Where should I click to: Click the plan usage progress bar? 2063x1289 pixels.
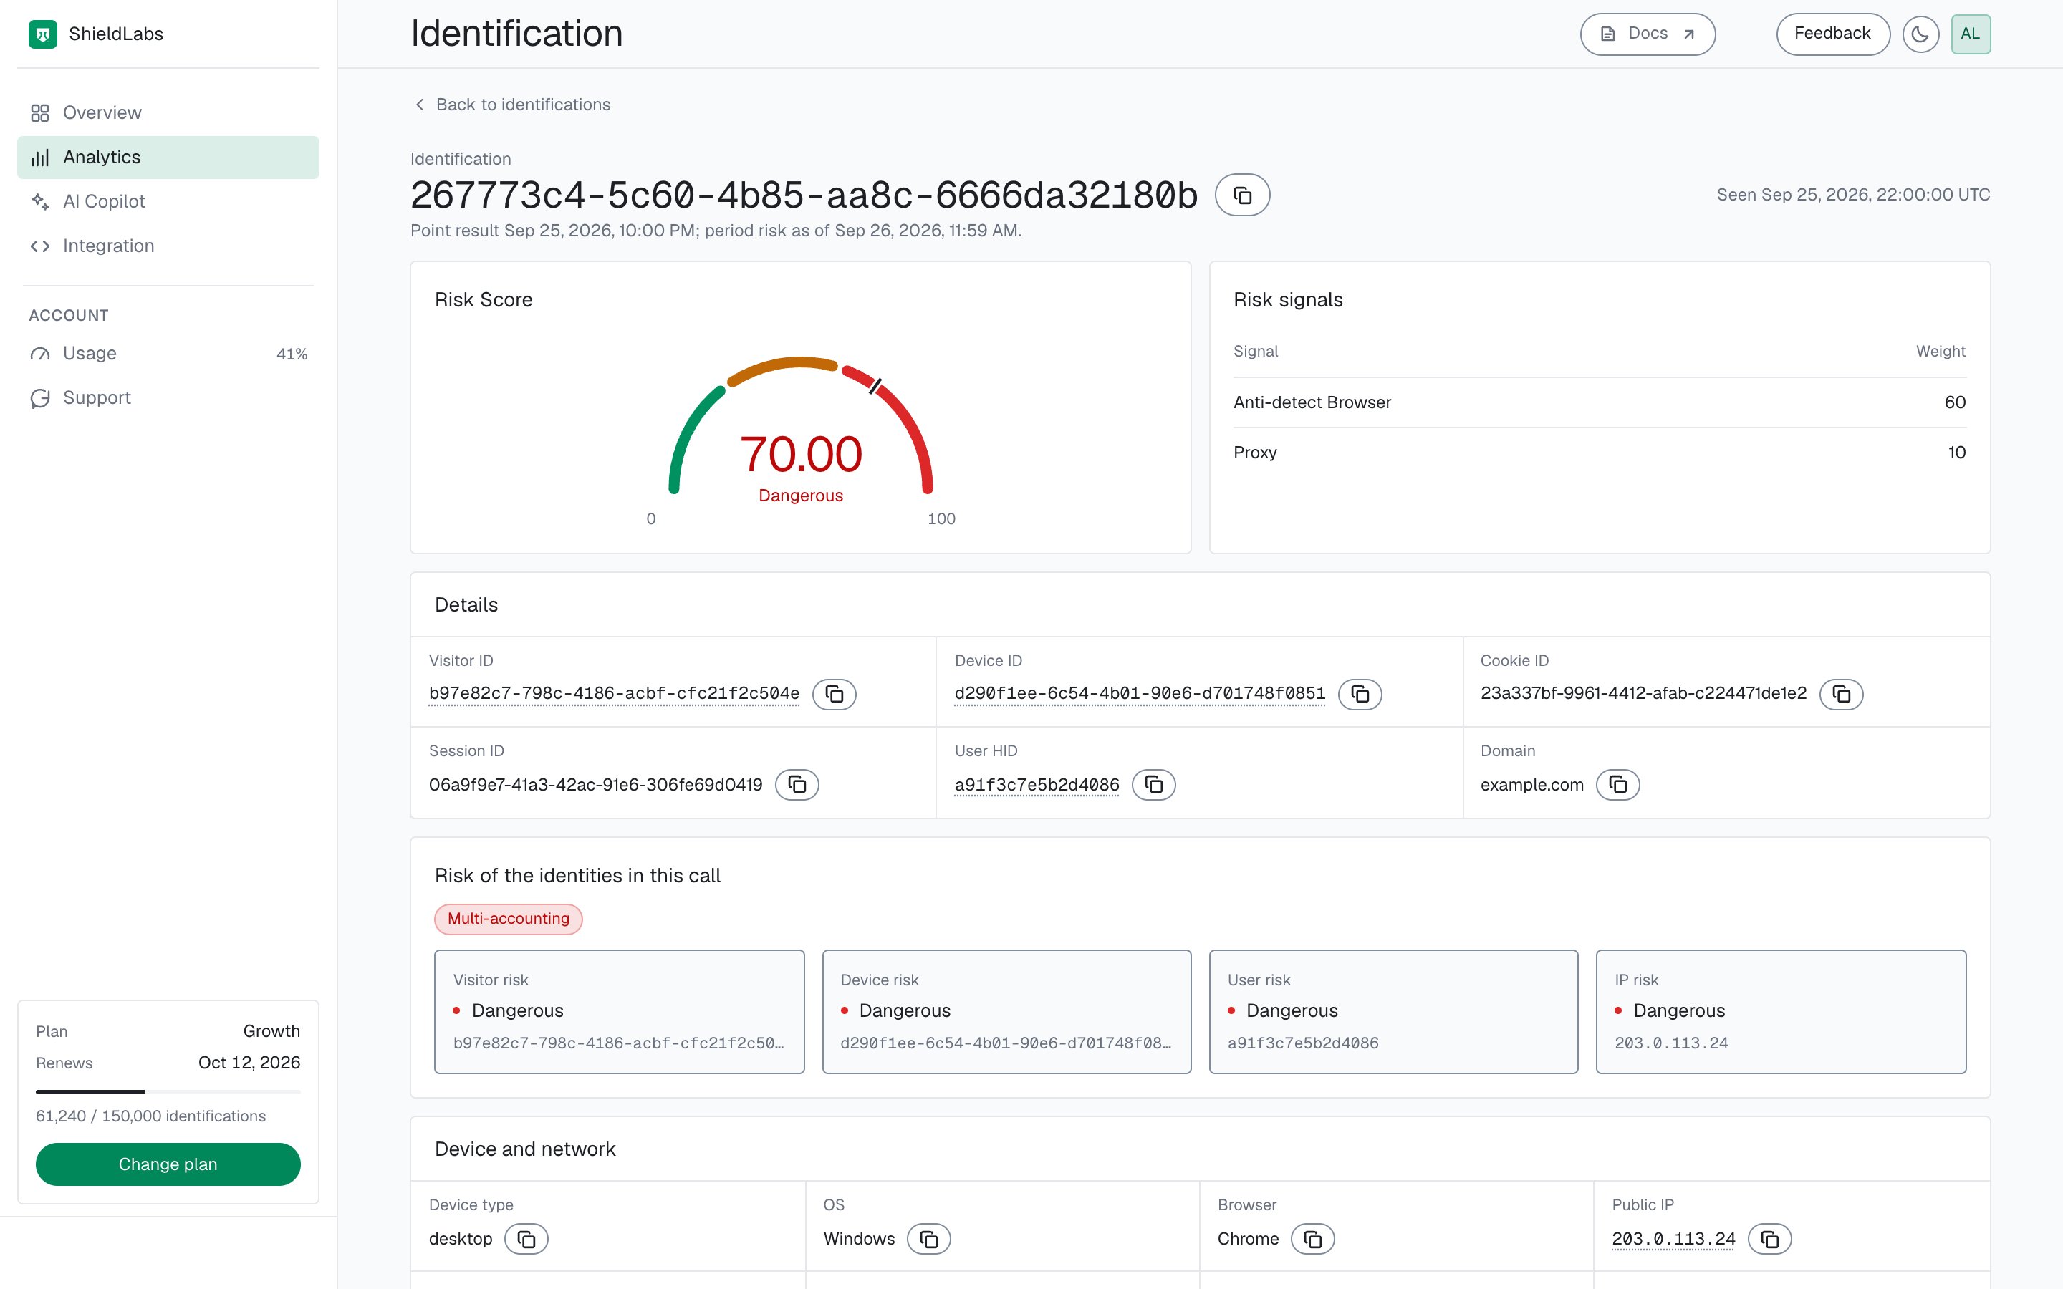[x=168, y=1091]
